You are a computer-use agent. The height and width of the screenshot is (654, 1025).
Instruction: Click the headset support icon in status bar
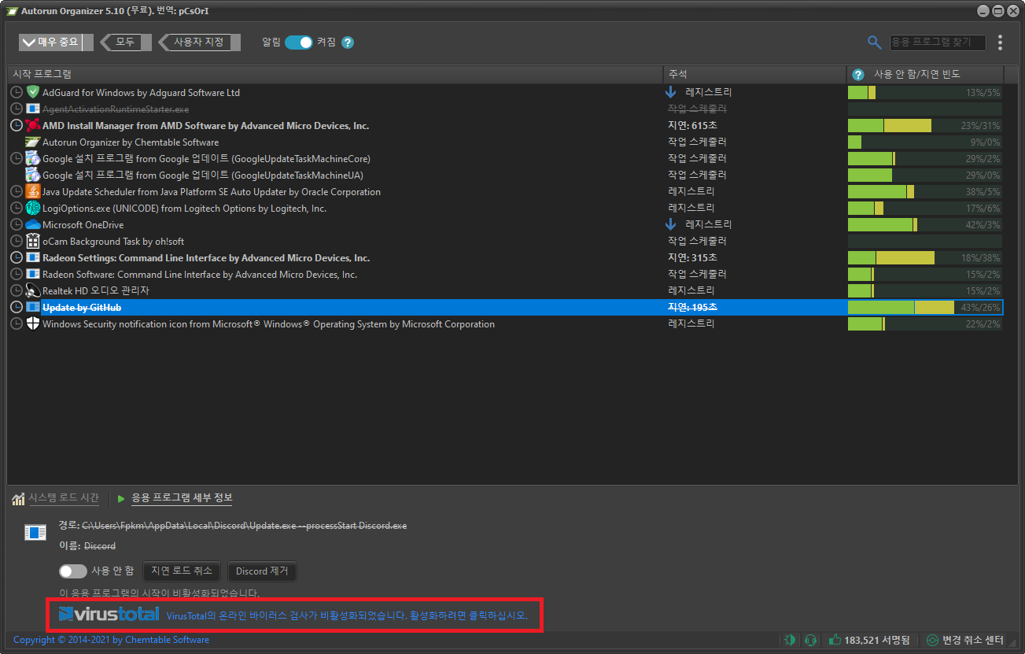click(x=811, y=640)
